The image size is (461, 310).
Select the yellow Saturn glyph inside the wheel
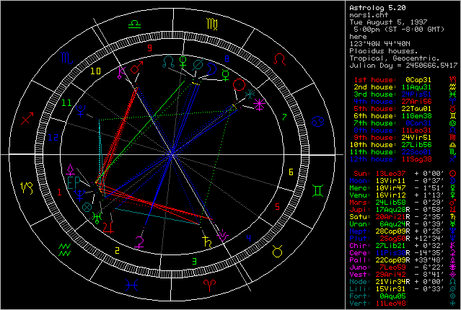point(207,242)
